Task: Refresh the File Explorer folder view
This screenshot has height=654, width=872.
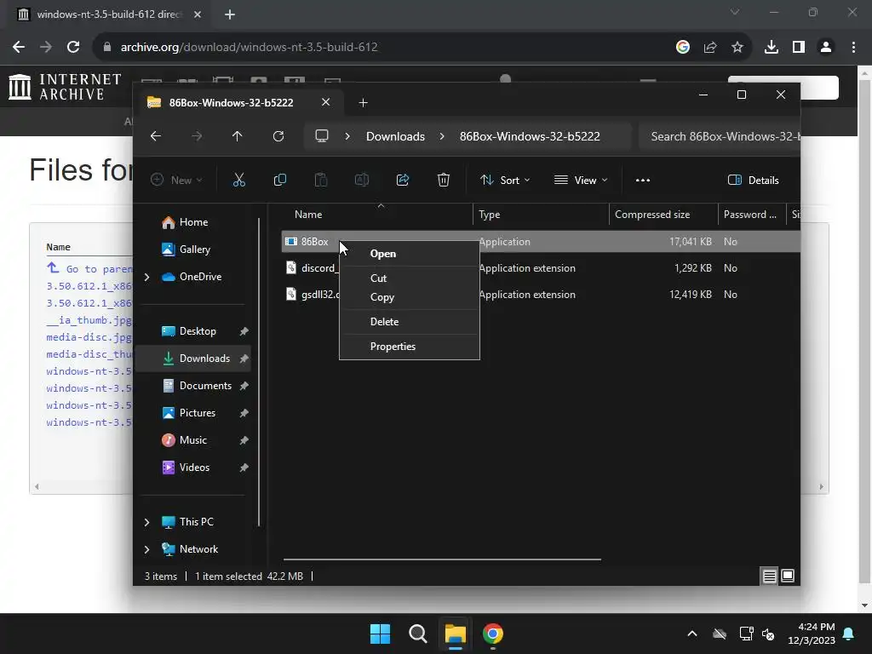Action: pyautogui.click(x=278, y=136)
